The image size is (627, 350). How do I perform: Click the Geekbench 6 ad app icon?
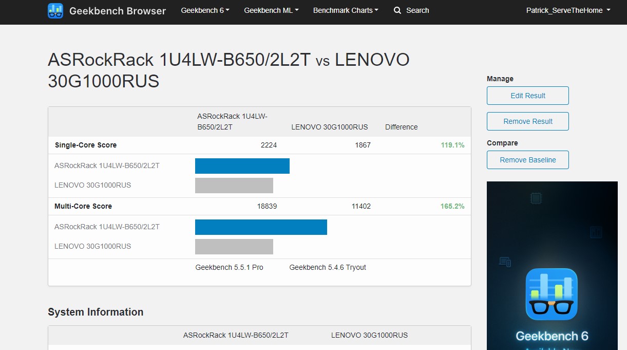tap(552, 294)
